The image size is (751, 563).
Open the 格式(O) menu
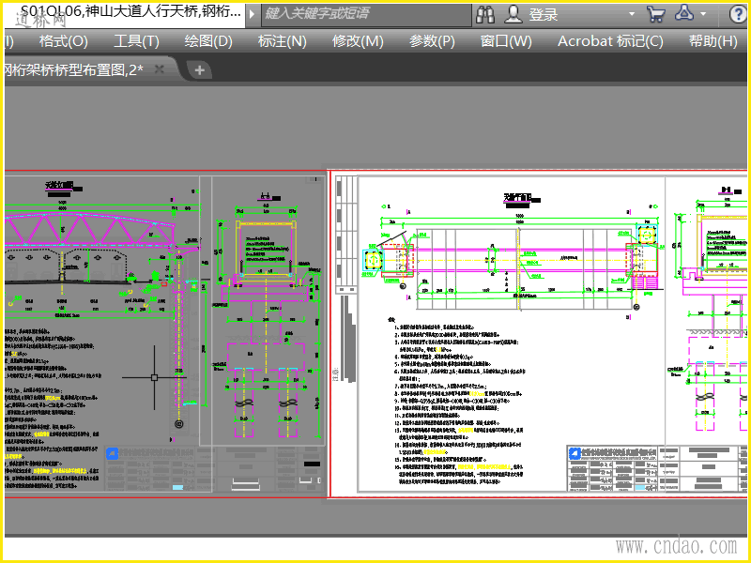point(63,41)
